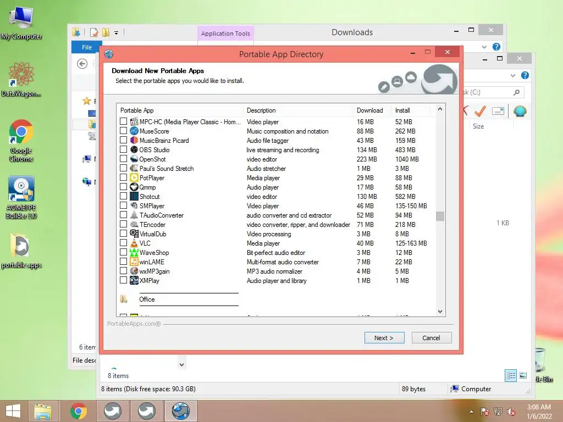Click the app list scroll down arrow
The width and height of the screenshot is (563, 422).
point(440,312)
